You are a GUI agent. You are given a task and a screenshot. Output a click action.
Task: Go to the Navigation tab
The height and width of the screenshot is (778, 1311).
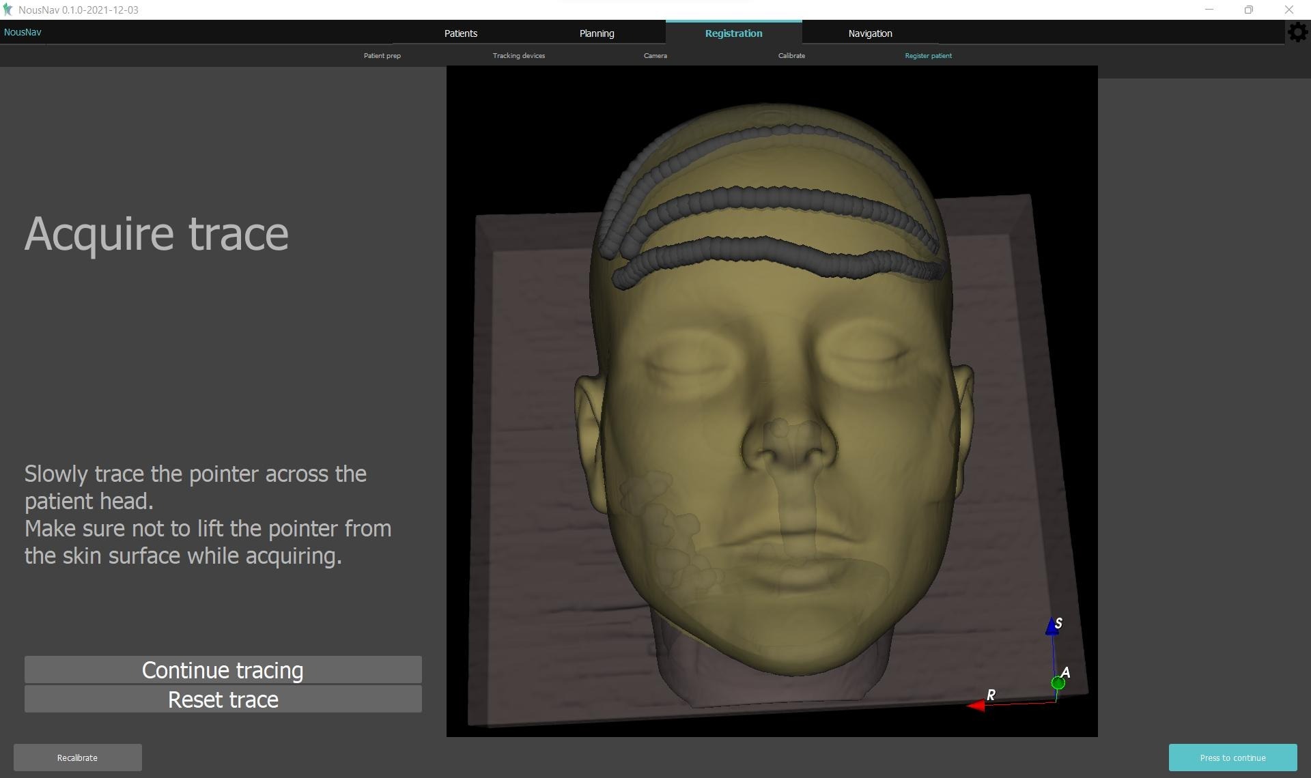click(869, 33)
